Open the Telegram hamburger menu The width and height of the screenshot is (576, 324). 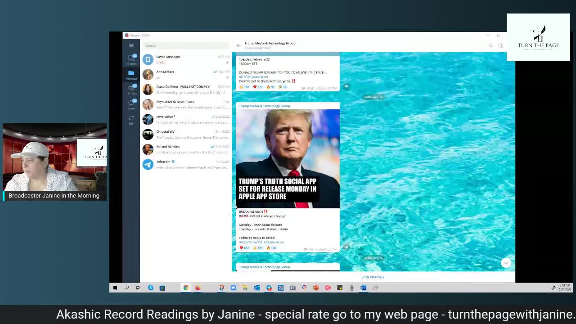tap(131, 45)
